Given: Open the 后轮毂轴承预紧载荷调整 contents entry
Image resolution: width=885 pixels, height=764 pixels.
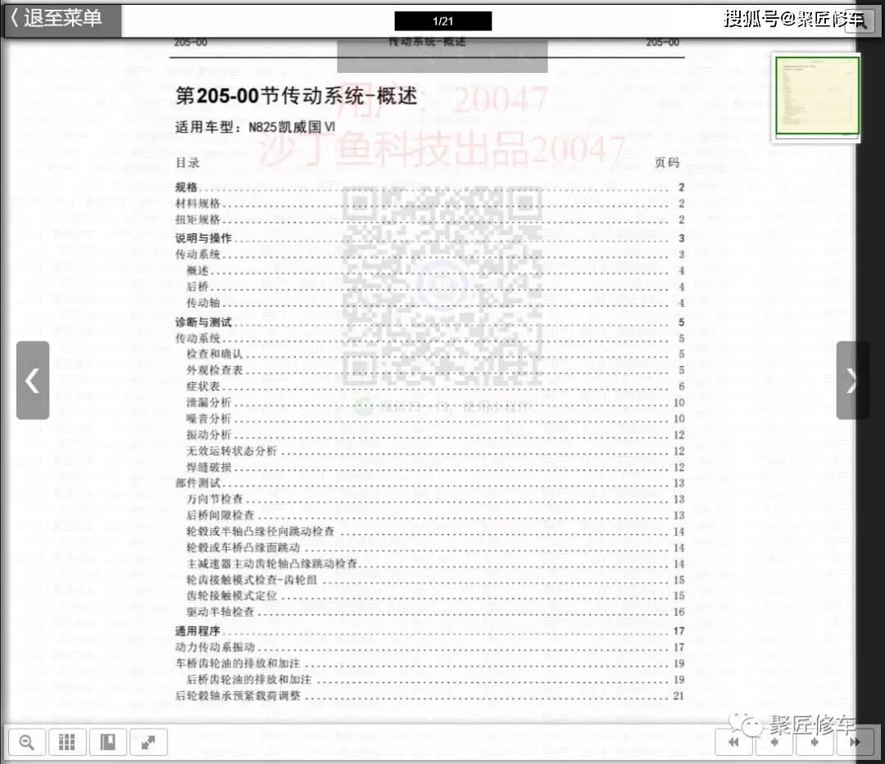Looking at the screenshot, I should tap(429, 696).
